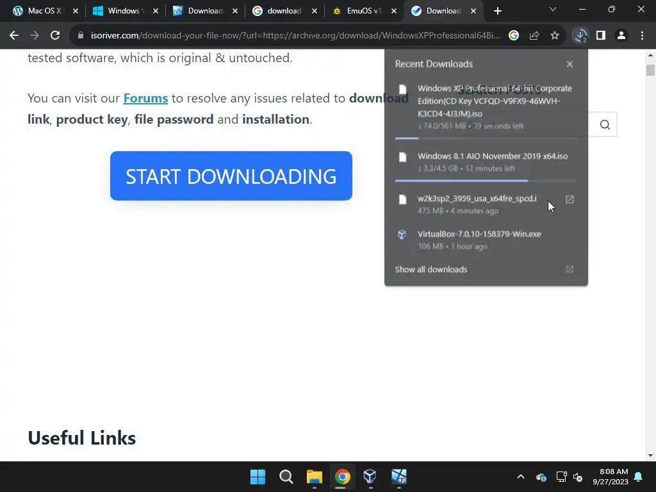Click the scrollbar down arrow
The width and height of the screenshot is (656, 492).
[650, 455]
